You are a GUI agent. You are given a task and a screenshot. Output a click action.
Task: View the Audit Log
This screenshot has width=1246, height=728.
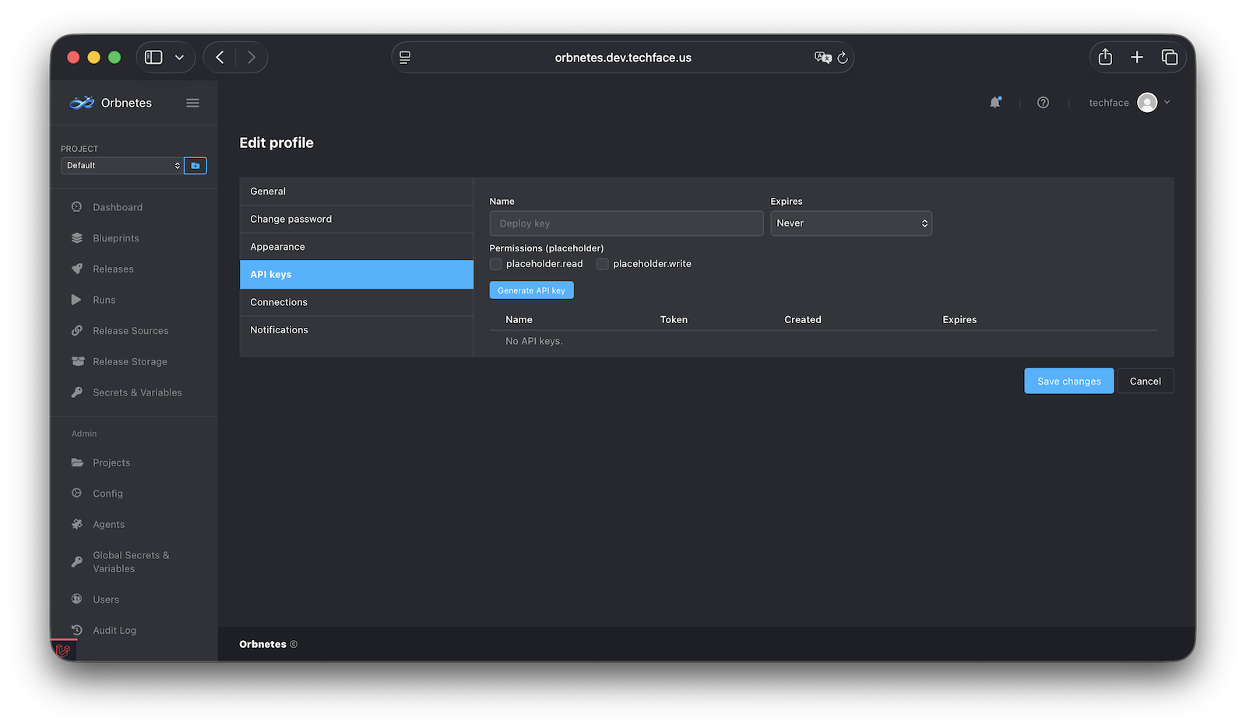(x=114, y=630)
